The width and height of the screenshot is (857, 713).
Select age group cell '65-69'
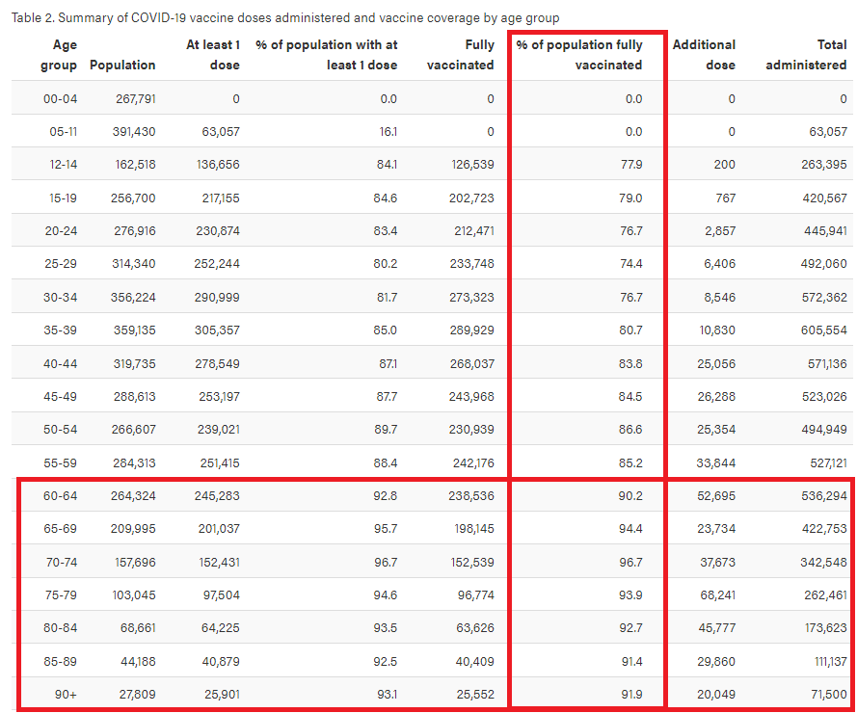pos(60,528)
